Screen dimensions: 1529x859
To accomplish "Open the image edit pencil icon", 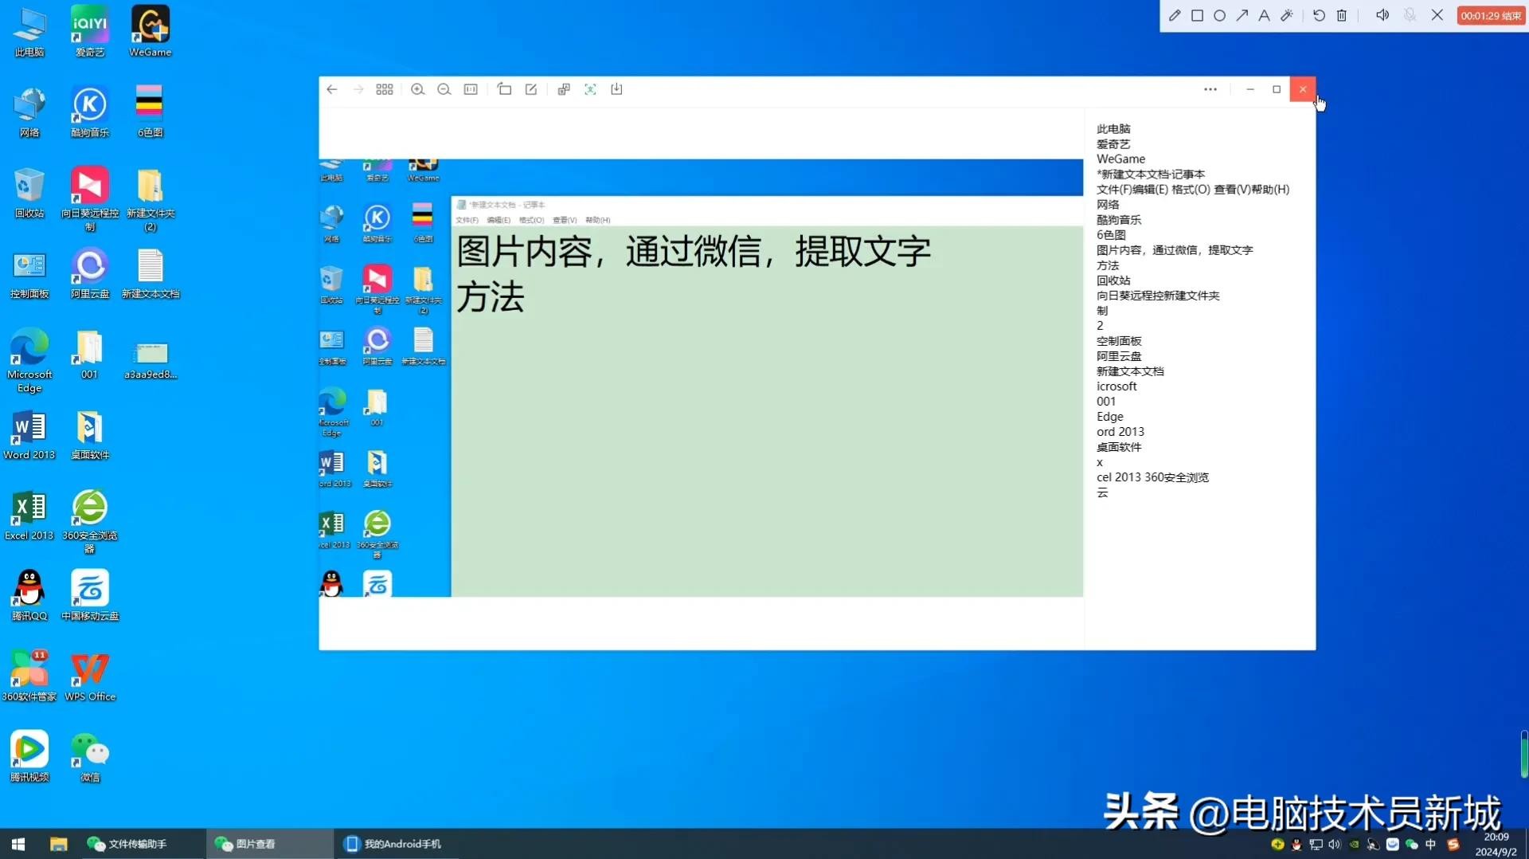I will 531,89.
